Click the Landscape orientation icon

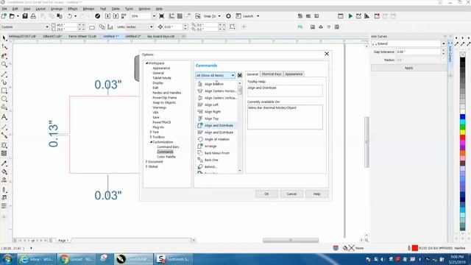(92, 27)
